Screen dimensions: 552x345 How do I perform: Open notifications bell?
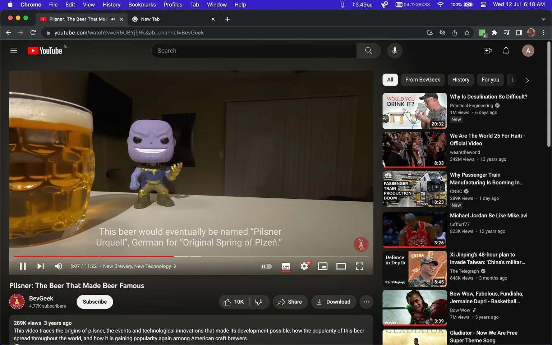click(506, 51)
